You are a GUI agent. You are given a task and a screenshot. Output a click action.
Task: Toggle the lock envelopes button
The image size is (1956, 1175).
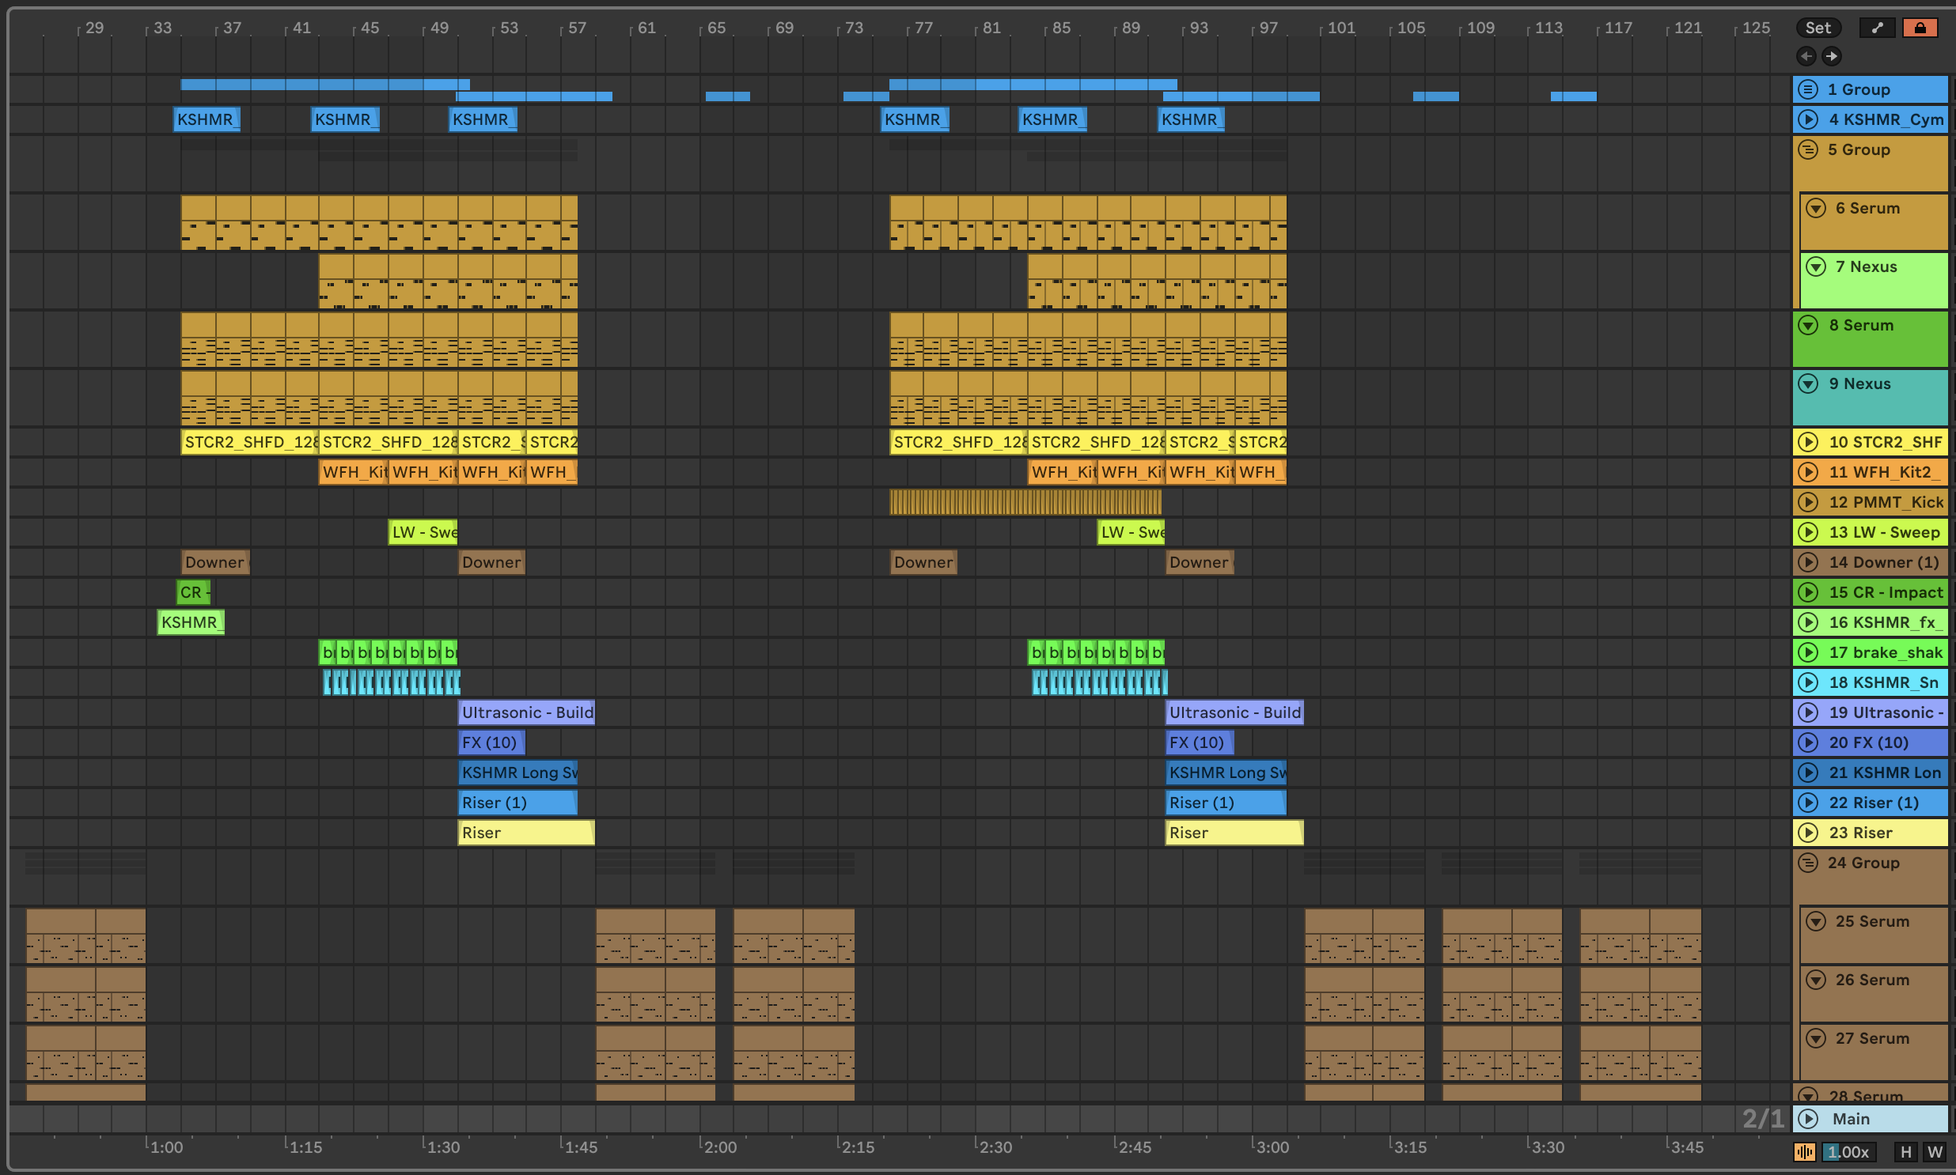(1920, 28)
